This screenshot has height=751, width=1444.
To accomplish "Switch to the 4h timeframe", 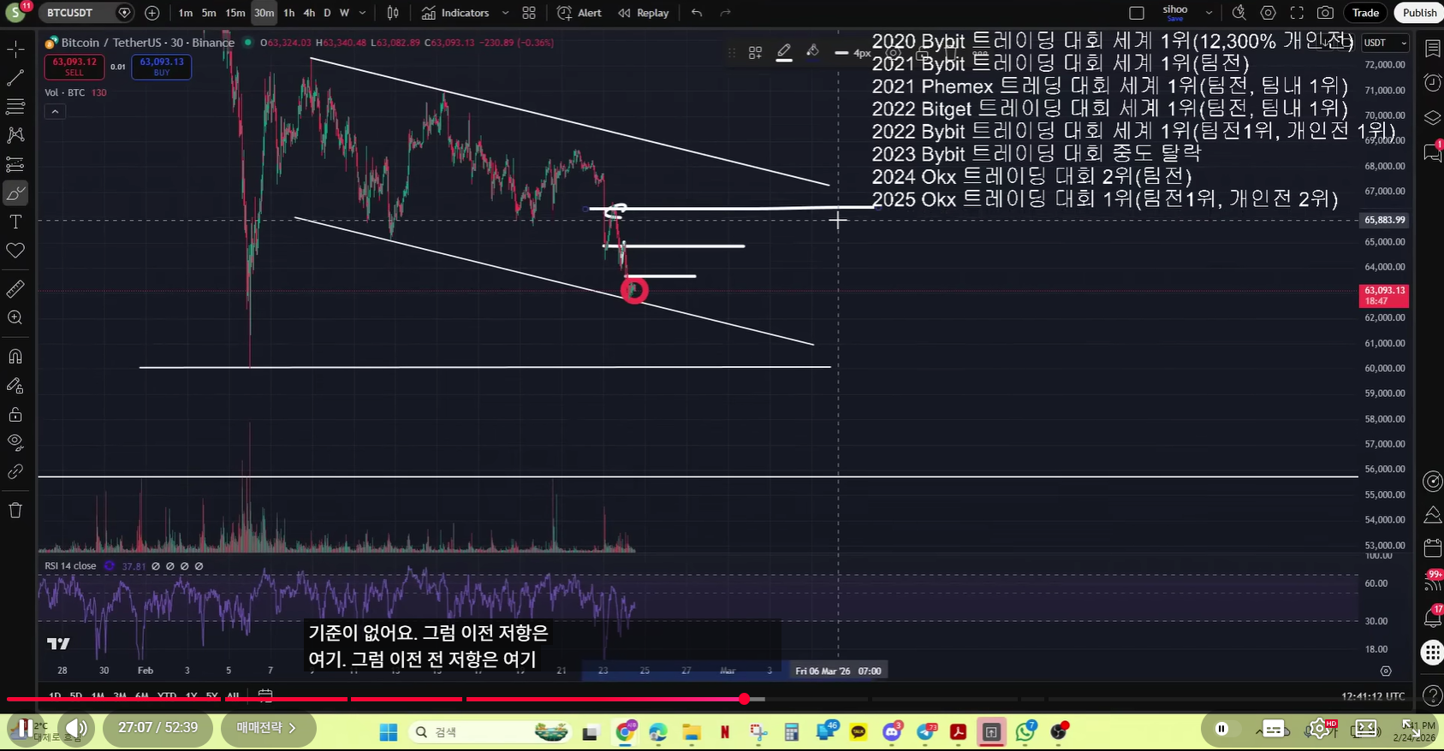I will click(x=309, y=13).
